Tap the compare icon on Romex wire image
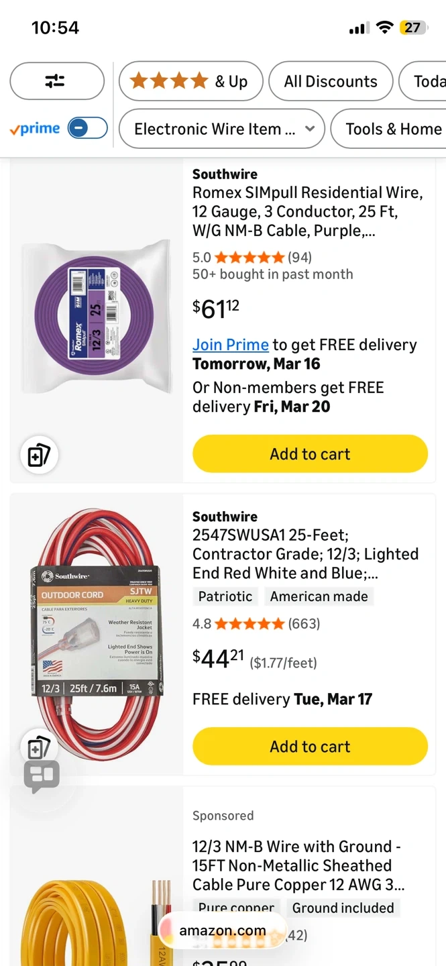This screenshot has width=446, height=966. click(39, 455)
